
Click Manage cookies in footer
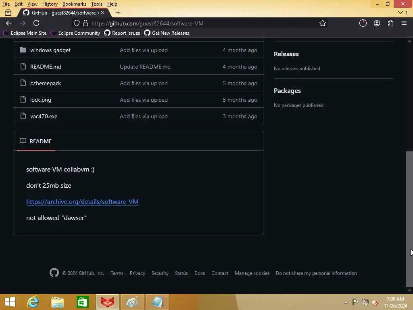[x=252, y=273]
